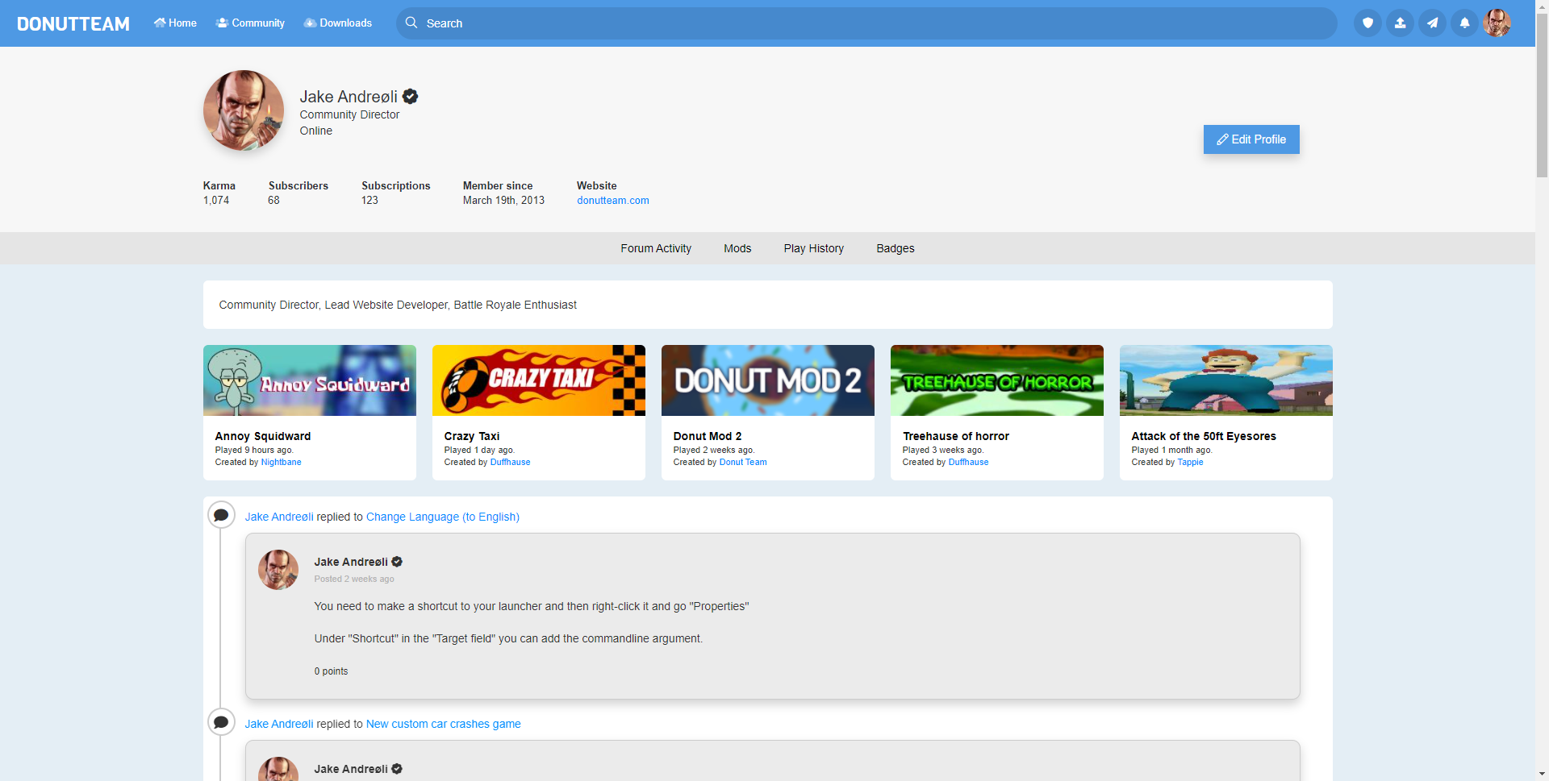The width and height of the screenshot is (1549, 781).
Task: Click avatar in the Change Language post
Action: pos(278,570)
